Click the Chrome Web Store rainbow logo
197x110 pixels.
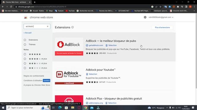point(26,17)
